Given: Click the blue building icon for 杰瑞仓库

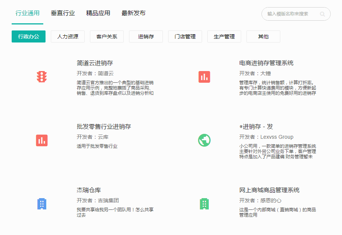Looking at the screenshot, I should pos(42,204).
